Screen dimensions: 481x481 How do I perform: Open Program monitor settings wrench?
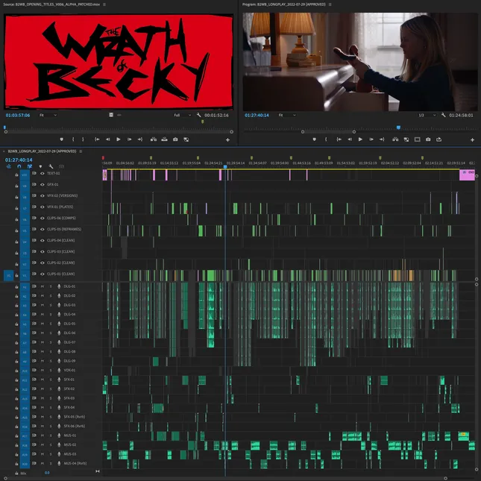click(443, 115)
